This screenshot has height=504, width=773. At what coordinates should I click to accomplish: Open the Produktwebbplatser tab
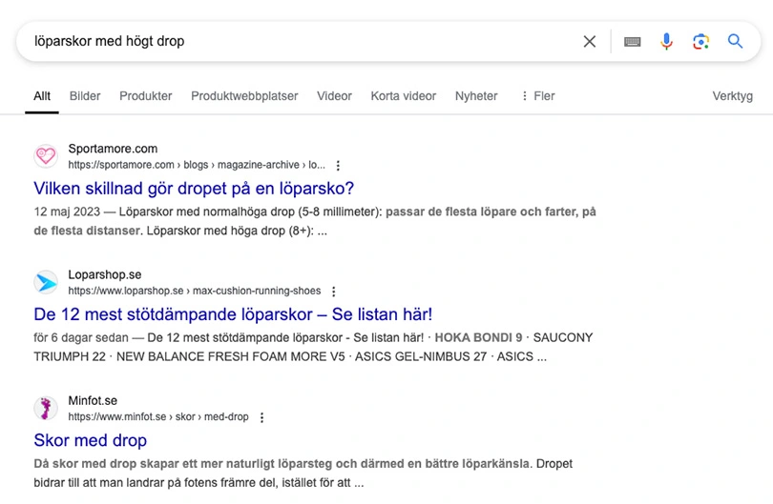pyautogui.click(x=244, y=96)
